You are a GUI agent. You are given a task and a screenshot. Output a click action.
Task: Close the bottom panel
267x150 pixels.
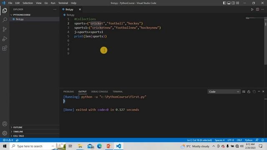[x=263, y=92]
